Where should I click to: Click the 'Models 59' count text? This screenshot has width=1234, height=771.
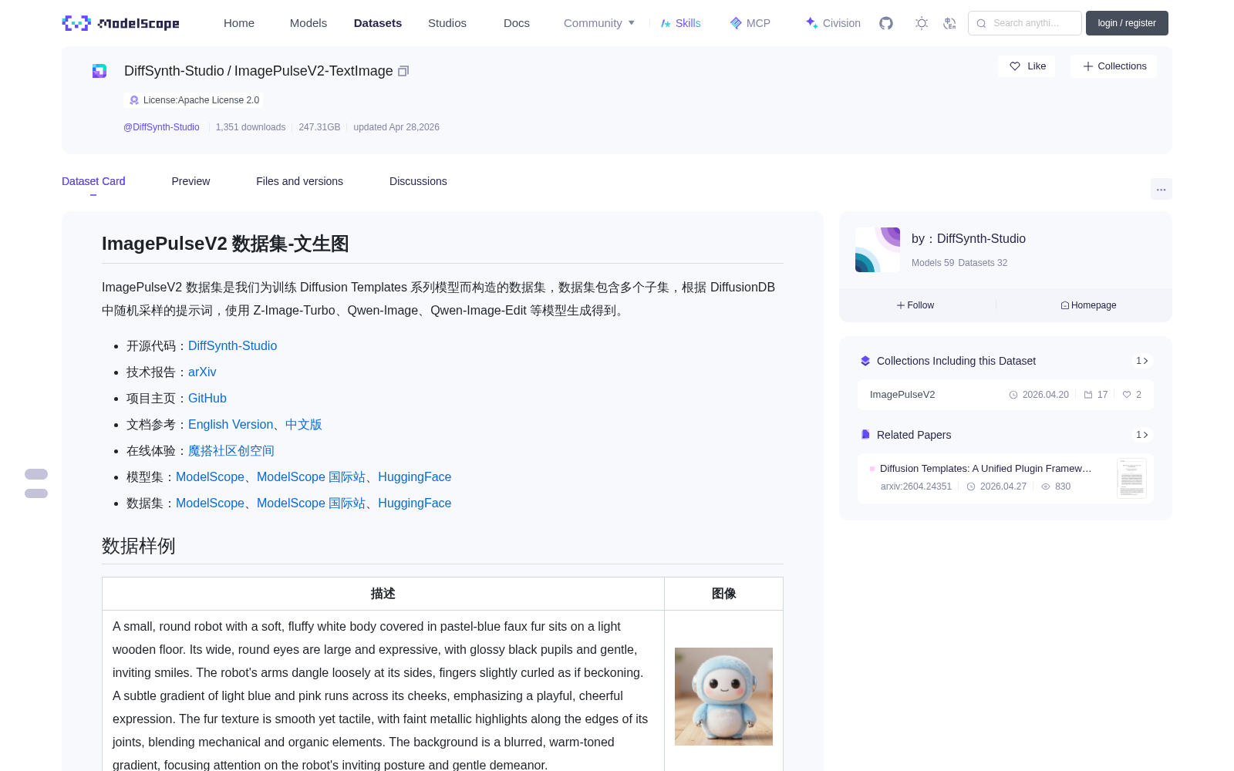(x=932, y=263)
